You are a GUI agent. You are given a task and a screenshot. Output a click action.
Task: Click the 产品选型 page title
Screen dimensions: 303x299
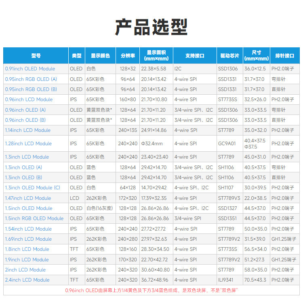151,27
